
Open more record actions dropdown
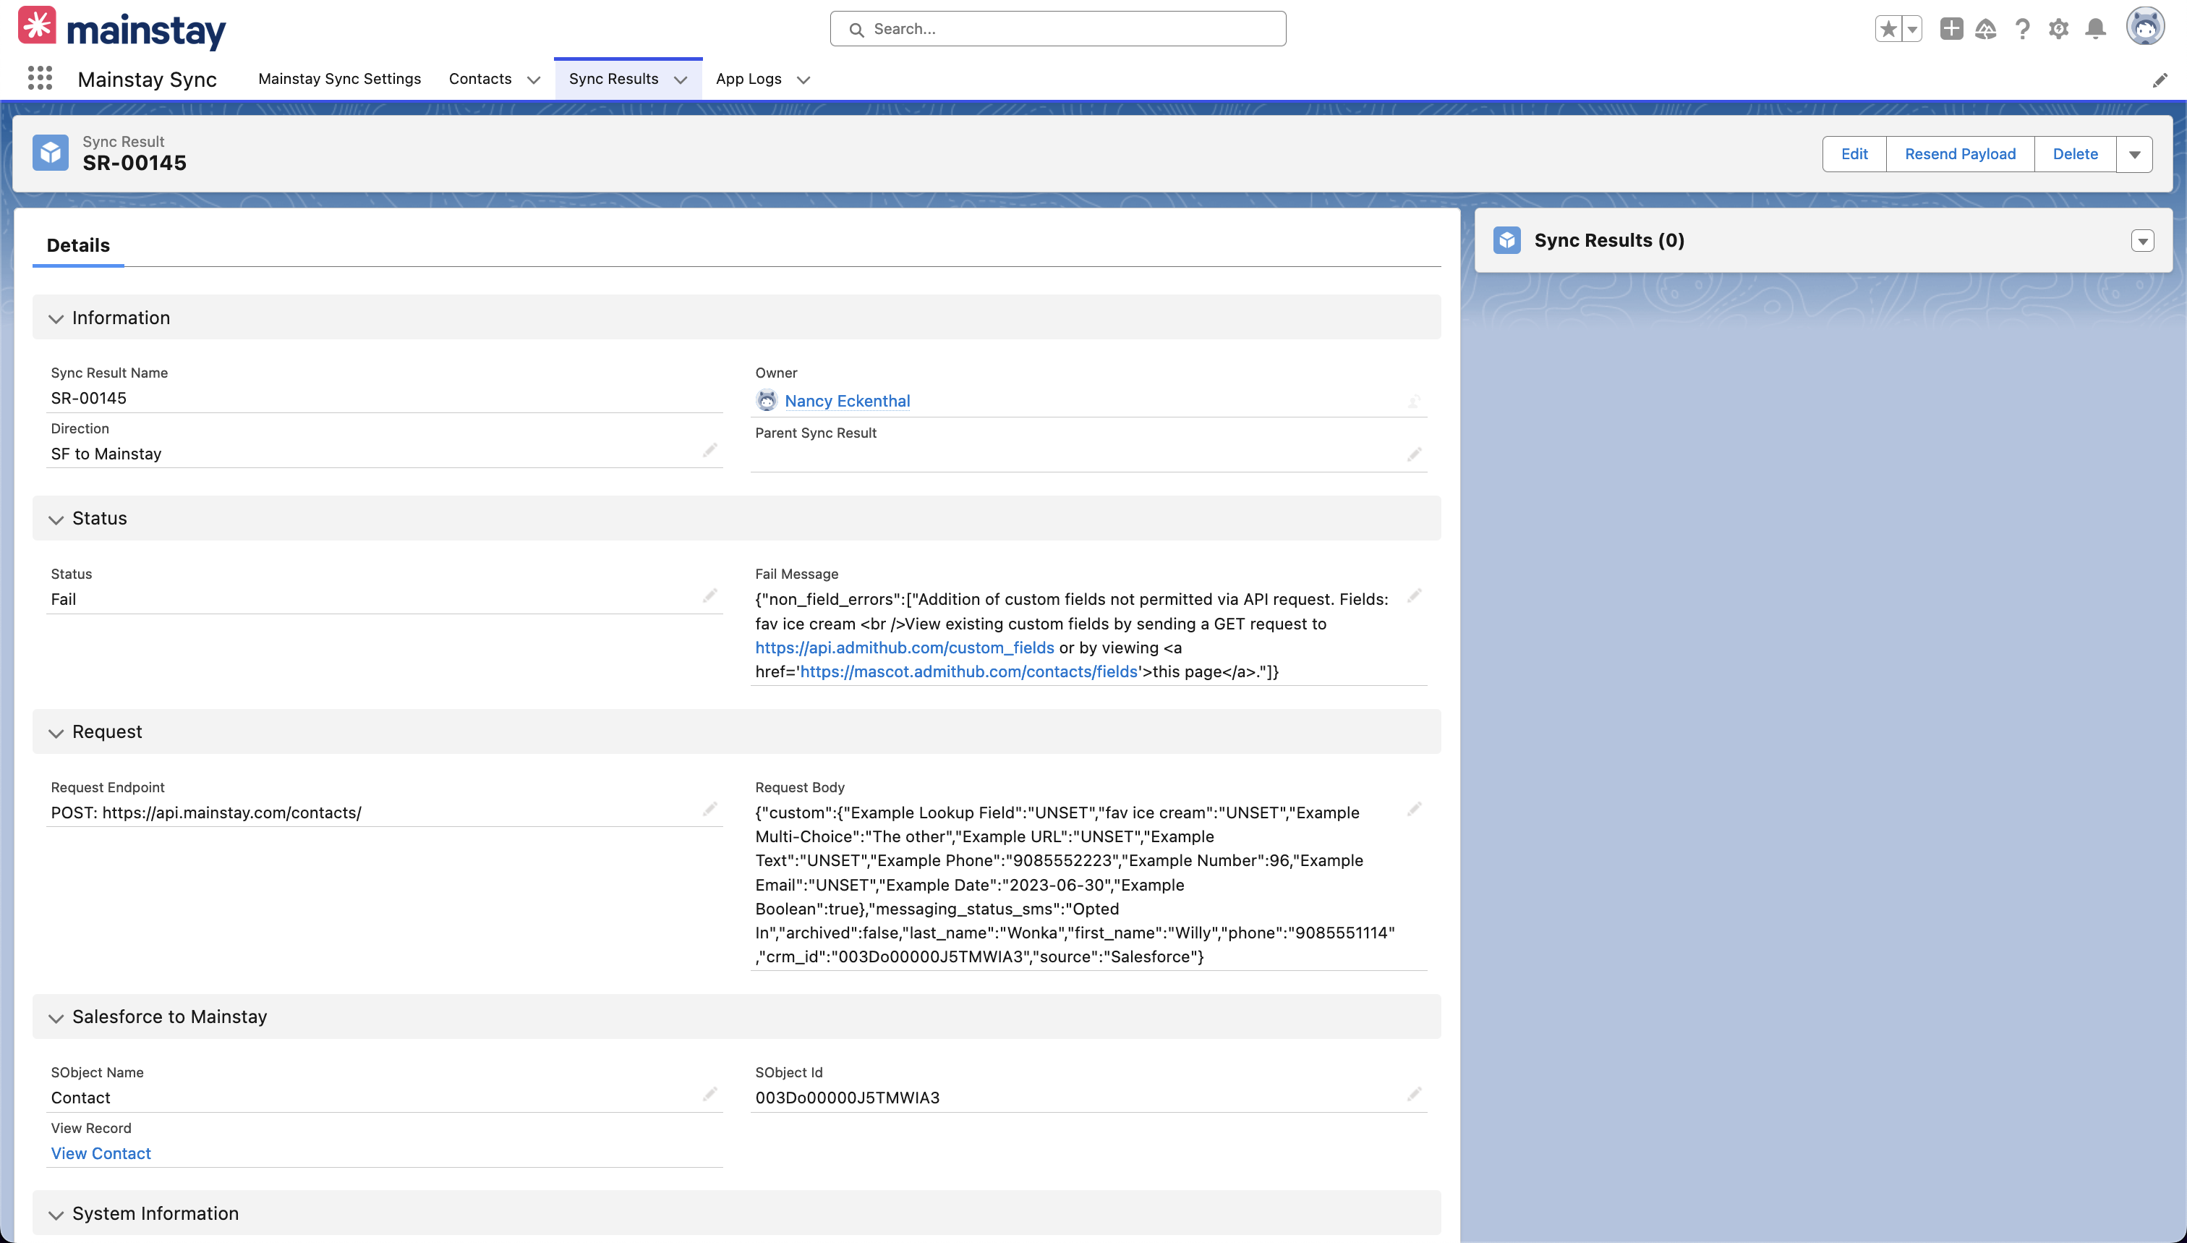click(x=2134, y=153)
